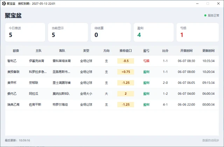Click the 聚宝盆 page heading

coord(13,15)
